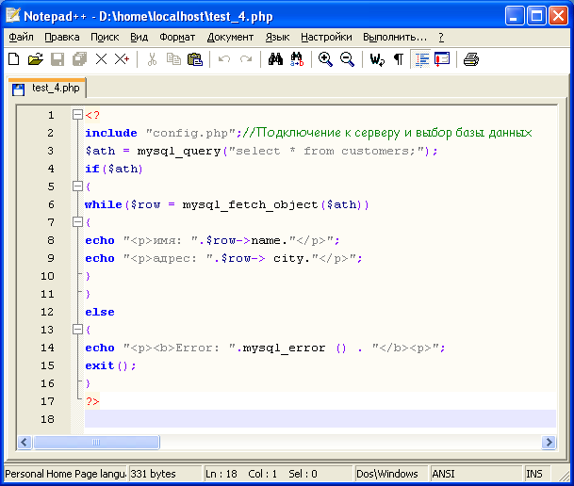
Task: Click the Print icon in toolbar
Action: point(471,59)
